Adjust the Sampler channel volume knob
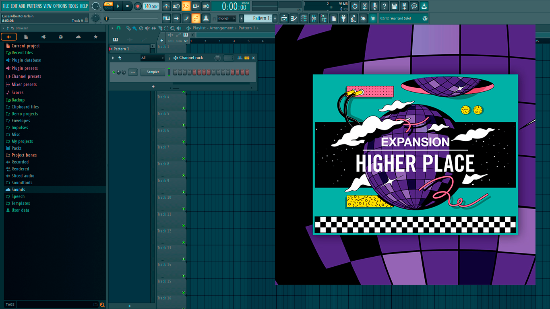 coord(124,72)
